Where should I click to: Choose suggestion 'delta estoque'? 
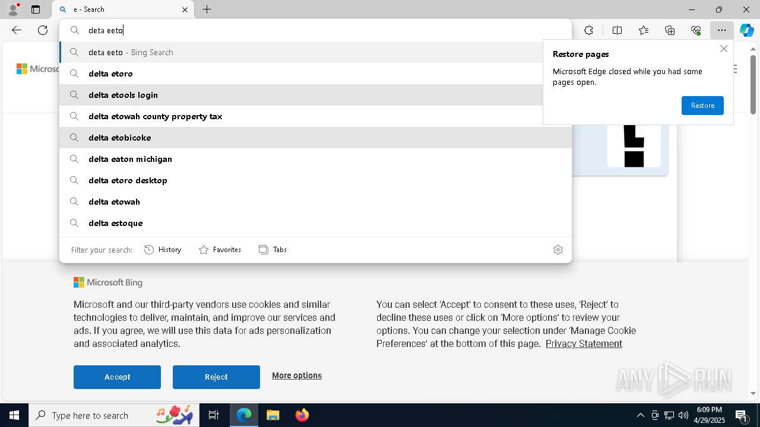click(315, 223)
